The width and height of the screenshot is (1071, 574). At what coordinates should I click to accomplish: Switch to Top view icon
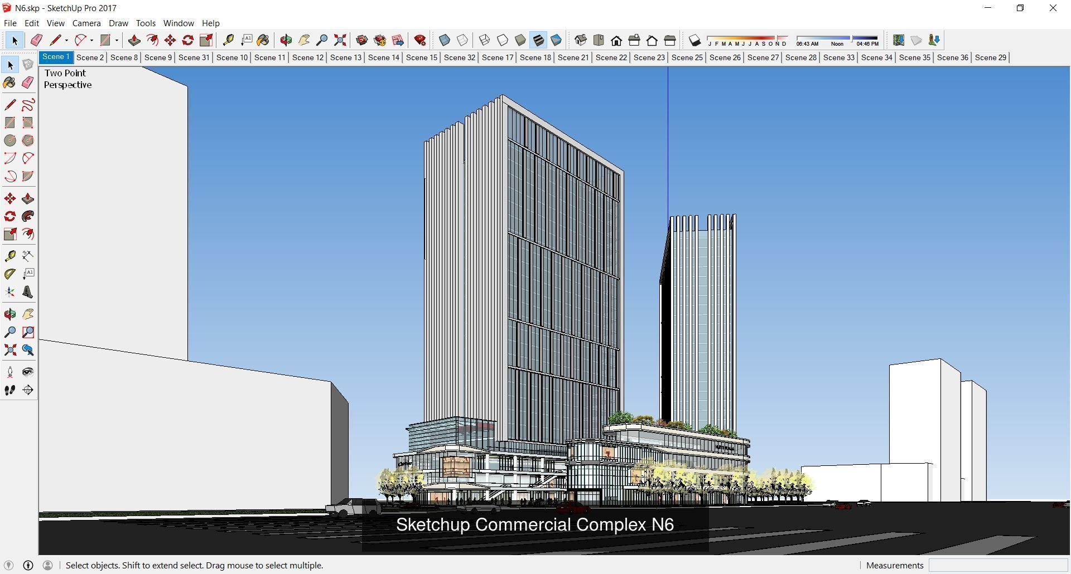click(x=599, y=40)
